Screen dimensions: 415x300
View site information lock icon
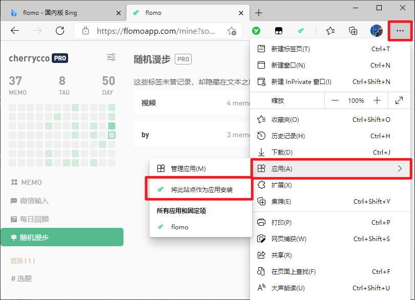pyautogui.click(x=86, y=31)
